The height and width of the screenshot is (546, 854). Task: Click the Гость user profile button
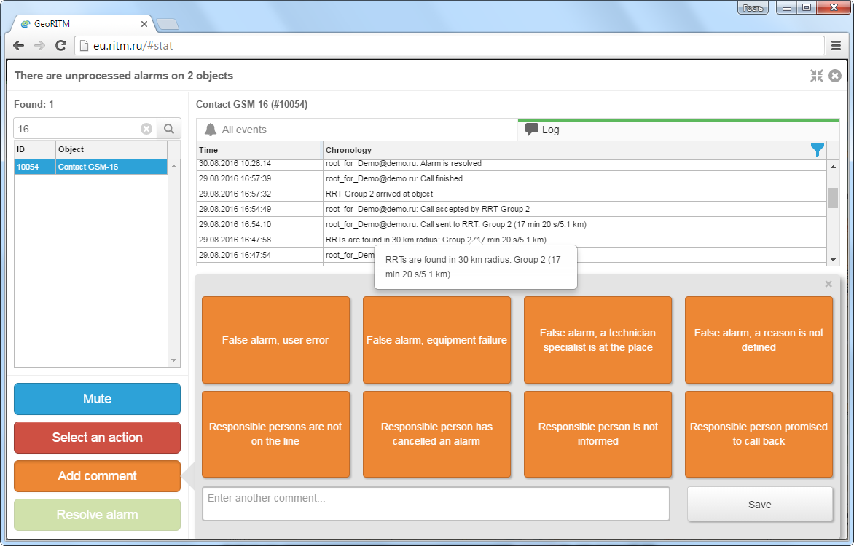coord(753,7)
